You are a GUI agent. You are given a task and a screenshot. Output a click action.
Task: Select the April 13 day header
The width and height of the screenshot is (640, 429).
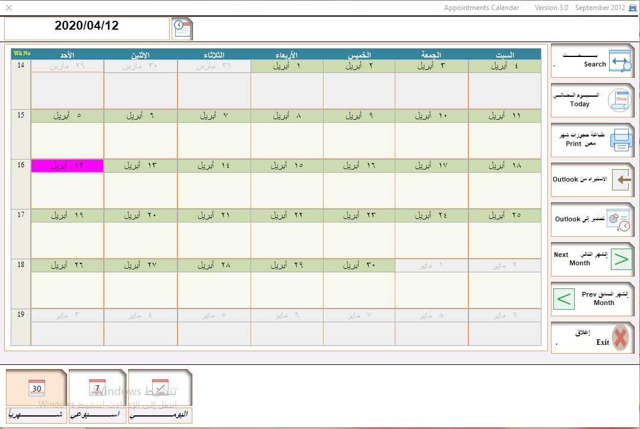140,166
